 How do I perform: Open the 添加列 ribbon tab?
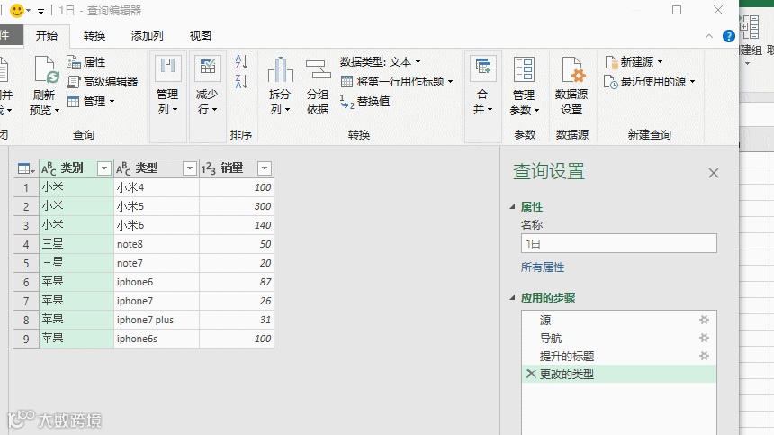(147, 35)
